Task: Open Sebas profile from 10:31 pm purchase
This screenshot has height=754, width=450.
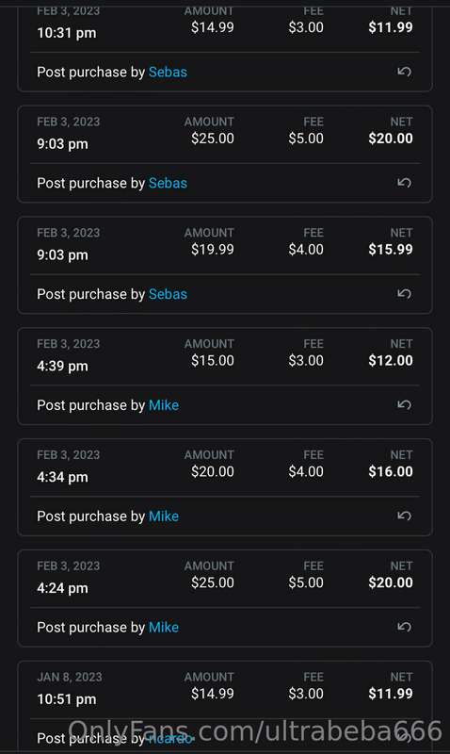Action: click(168, 73)
